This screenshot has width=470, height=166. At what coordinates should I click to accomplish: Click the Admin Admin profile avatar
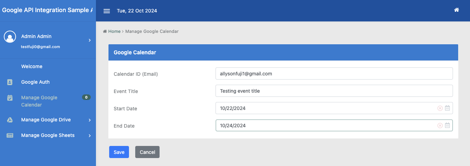(x=10, y=37)
